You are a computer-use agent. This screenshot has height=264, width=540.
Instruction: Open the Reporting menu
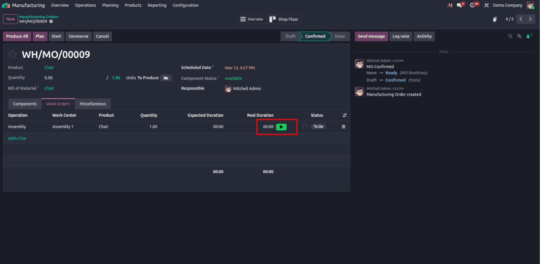tap(157, 5)
